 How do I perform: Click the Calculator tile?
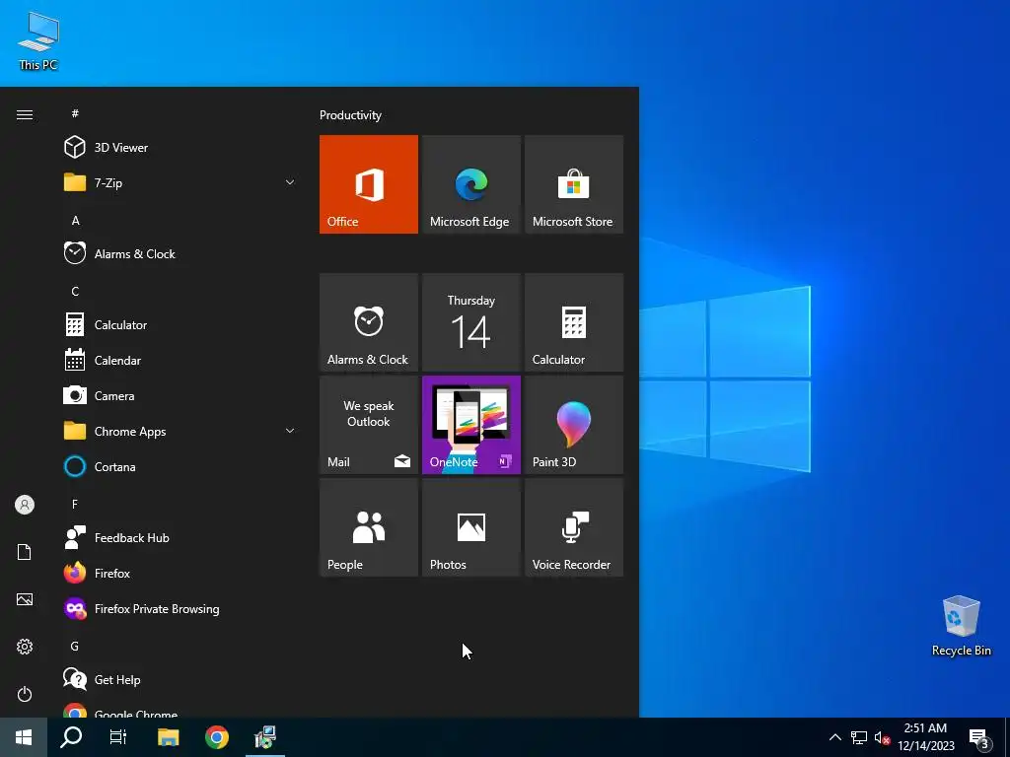click(x=574, y=322)
